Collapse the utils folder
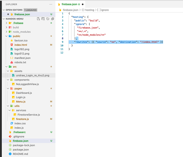Image resolution: width=183 pixels, height=157 pixels. 8,106
